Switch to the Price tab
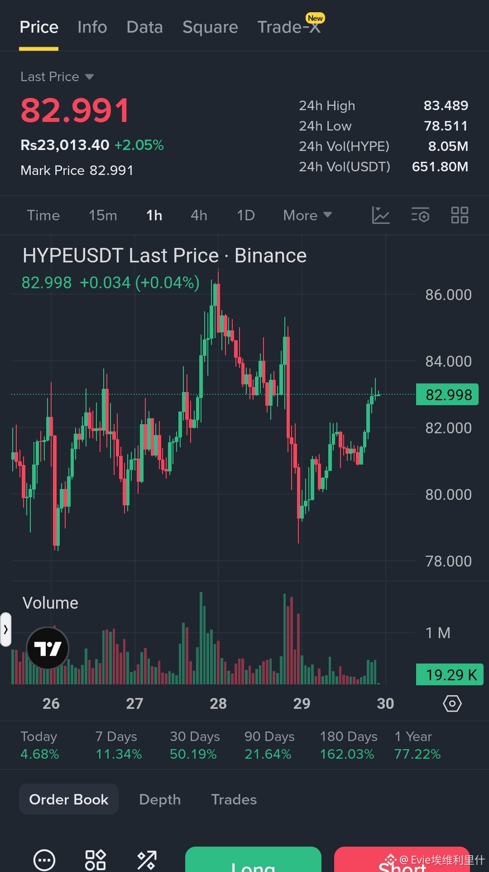Screen dimensions: 489x872 click(39, 27)
